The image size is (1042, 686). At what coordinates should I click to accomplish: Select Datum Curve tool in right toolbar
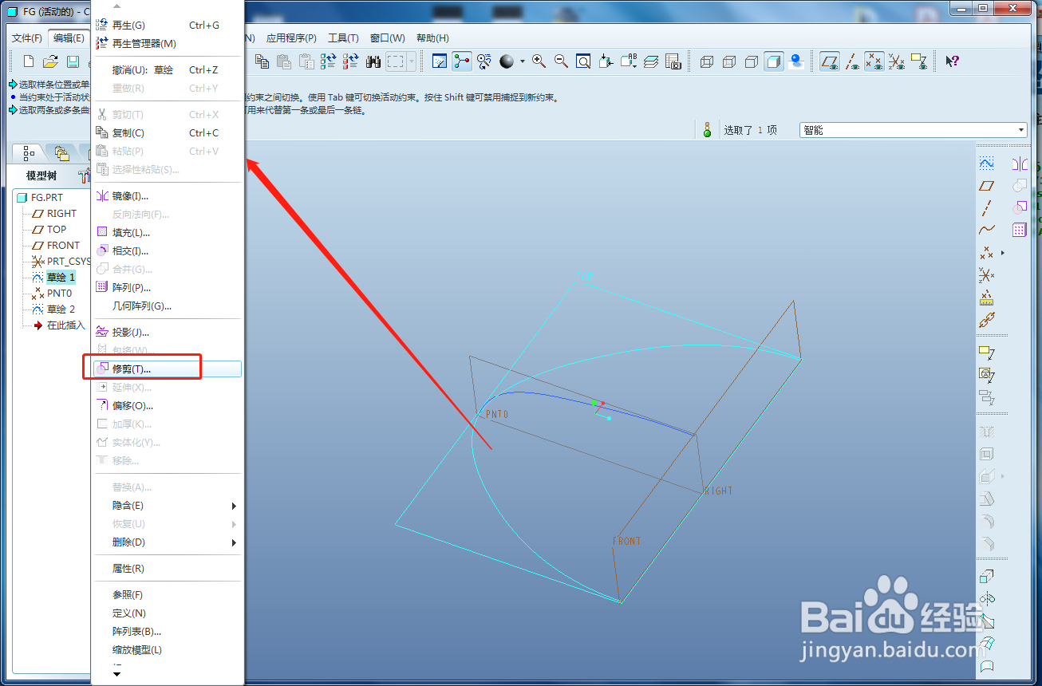pos(987,230)
